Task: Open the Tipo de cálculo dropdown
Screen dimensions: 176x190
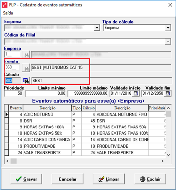Action: [168, 28]
